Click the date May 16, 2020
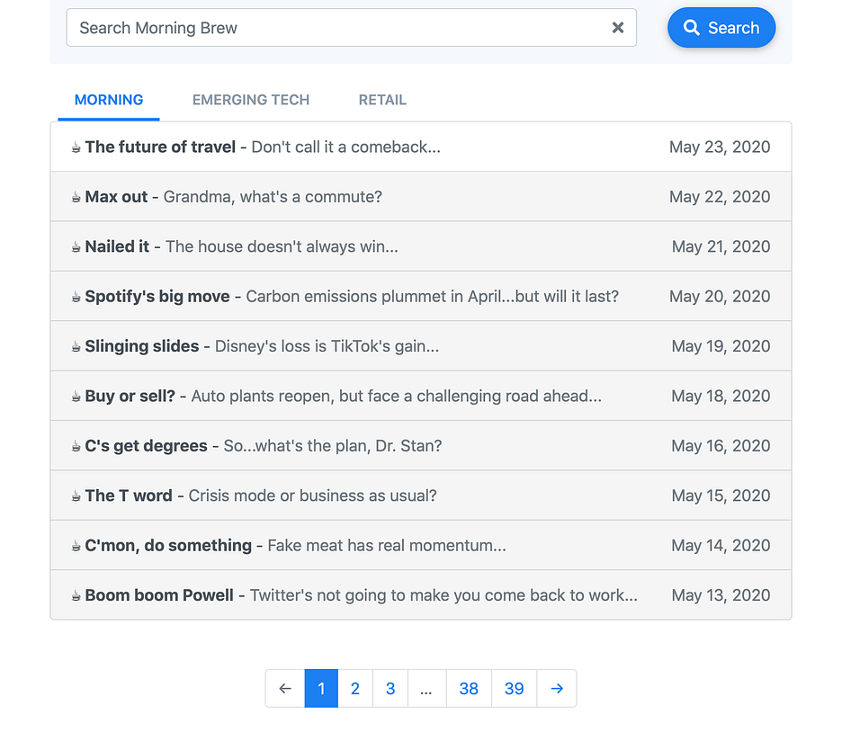The width and height of the screenshot is (842, 732). click(x=721, y=445)
